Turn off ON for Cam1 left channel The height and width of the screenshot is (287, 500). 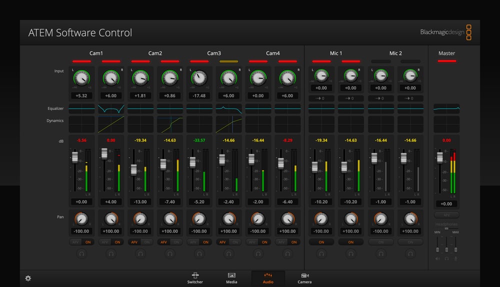[88, 242]
